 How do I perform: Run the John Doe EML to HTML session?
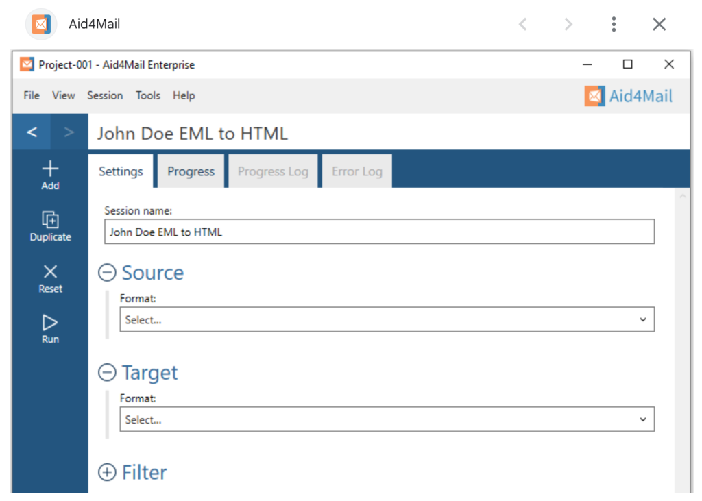pyautogui.click(x=50, y=328)
